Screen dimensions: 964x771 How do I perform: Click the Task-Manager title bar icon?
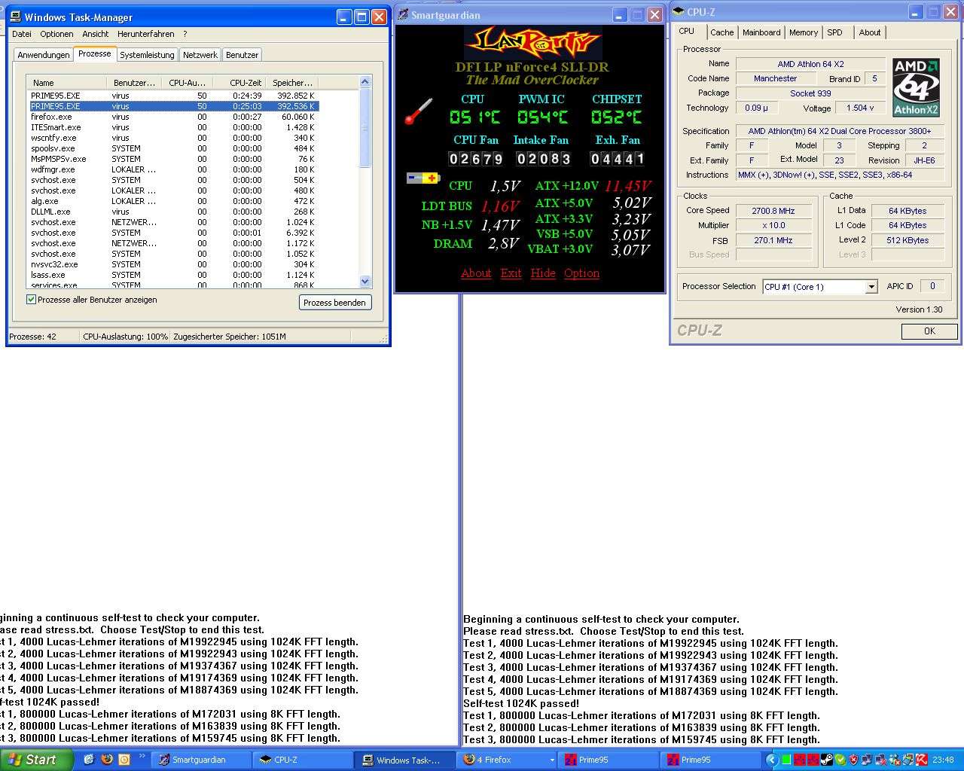[x=15, y=17]
